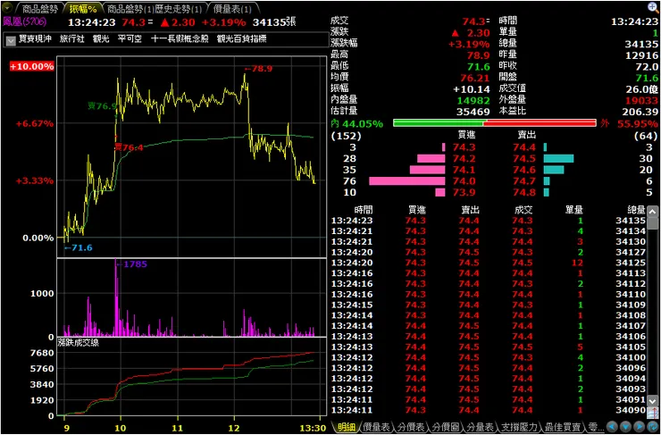Select the trade row with total volume 34105

[489, 347]
